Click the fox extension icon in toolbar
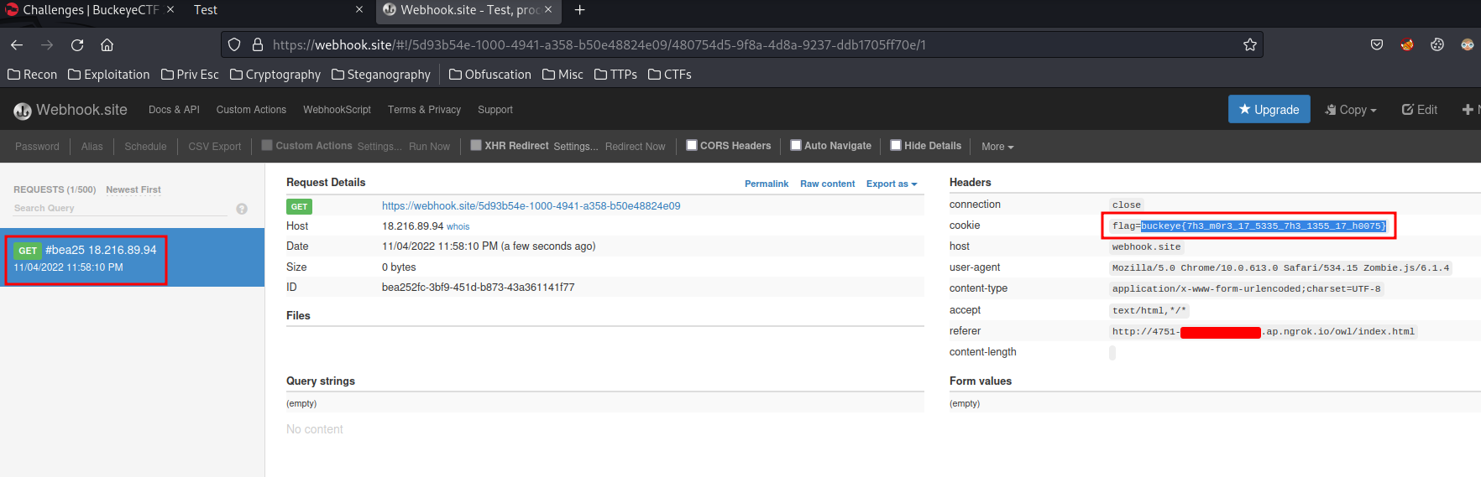 click(1407, 45)
